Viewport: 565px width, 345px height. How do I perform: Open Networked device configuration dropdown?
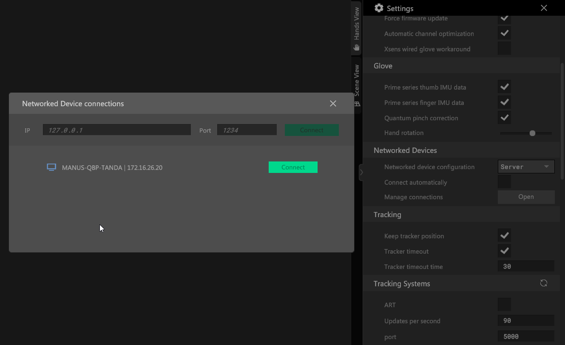[x=526, y=167]
